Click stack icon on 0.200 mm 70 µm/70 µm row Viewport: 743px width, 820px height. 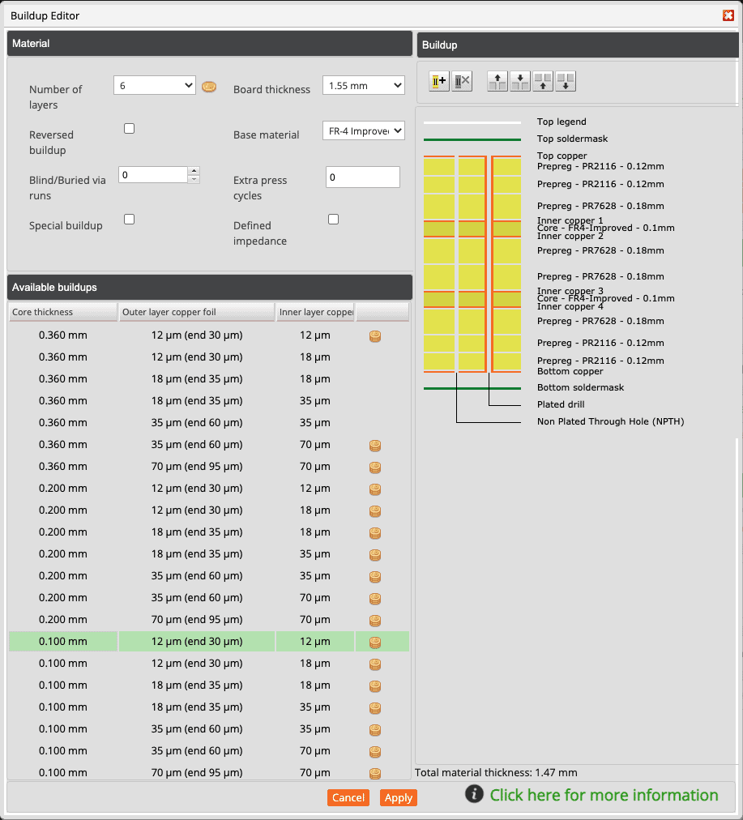tap(375, 621)
